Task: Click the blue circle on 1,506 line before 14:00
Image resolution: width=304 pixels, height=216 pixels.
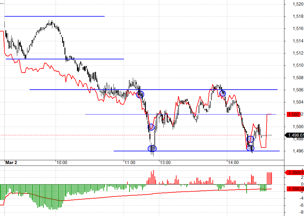Action: click(223, 93)
